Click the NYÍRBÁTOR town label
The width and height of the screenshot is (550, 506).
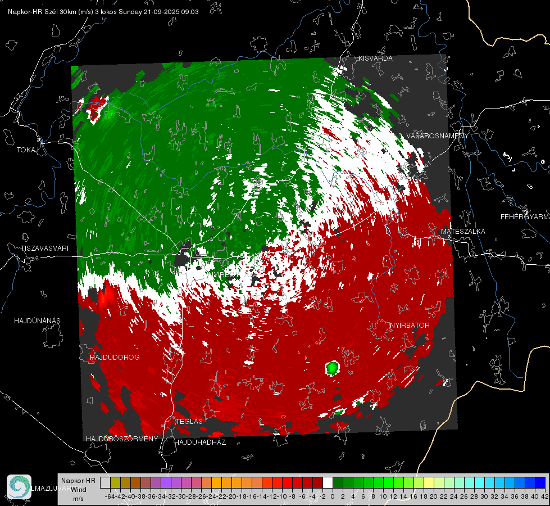coord(410,326)
